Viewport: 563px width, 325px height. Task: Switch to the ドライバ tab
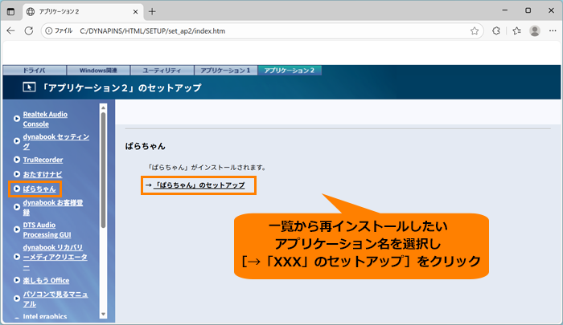click(33, 71)
